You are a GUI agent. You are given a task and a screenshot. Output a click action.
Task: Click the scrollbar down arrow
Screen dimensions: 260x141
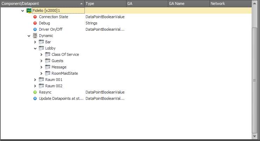[x=254, y=136]
